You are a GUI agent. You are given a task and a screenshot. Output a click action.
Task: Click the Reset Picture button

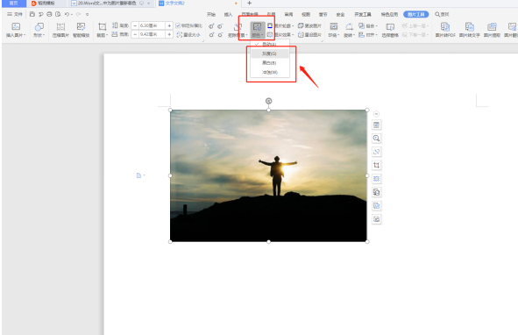[309, 34]
